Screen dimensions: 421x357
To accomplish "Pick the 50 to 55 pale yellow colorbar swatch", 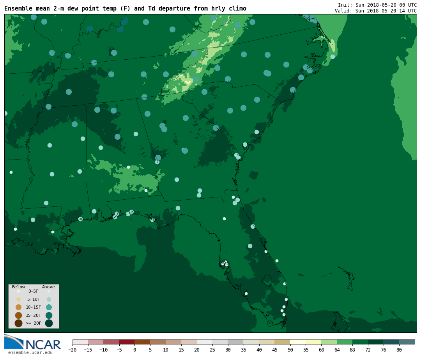I will point(298,342).
